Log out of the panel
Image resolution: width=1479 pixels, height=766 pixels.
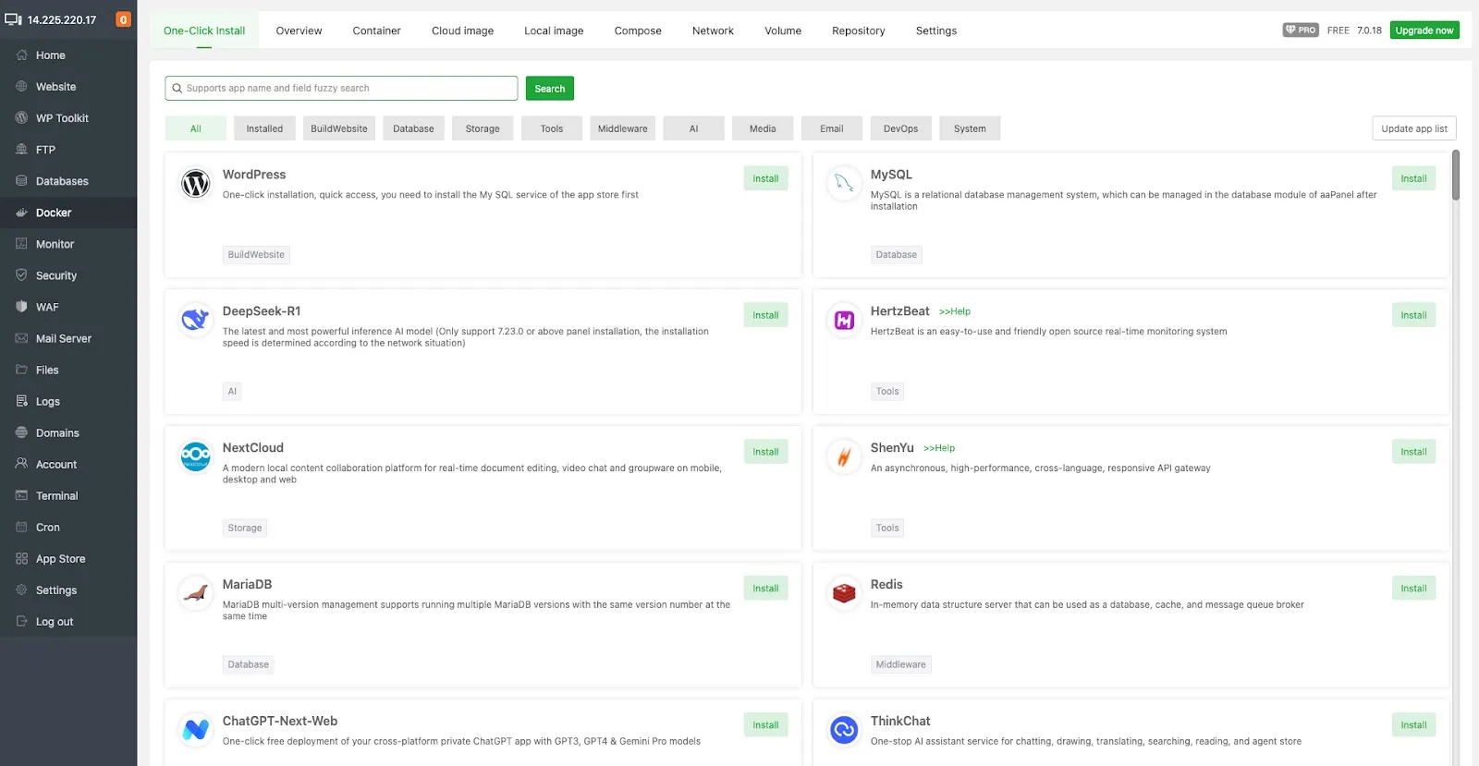pyautogui.click(x=68, y=621)
